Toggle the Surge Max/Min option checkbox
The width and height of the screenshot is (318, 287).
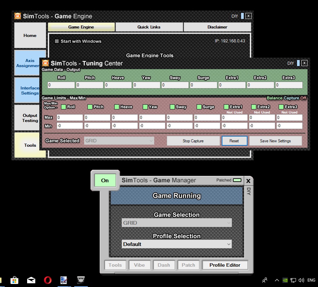(199, 107)
